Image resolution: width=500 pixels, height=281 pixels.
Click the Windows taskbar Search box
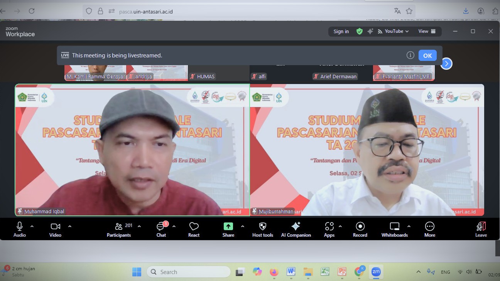click(189, 272)
